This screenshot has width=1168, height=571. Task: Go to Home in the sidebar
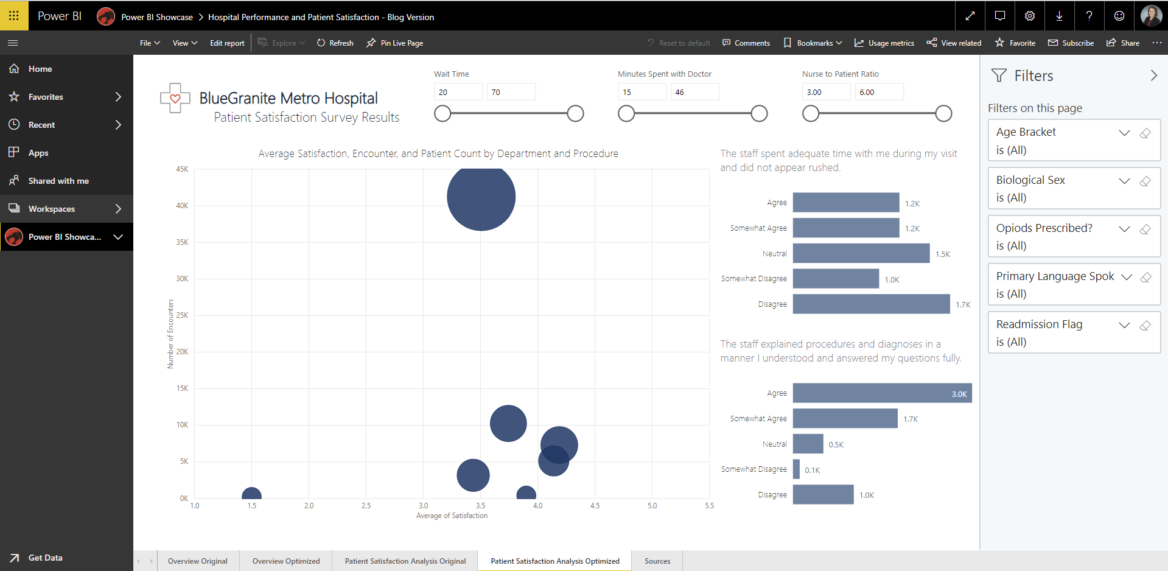point(39,69)
